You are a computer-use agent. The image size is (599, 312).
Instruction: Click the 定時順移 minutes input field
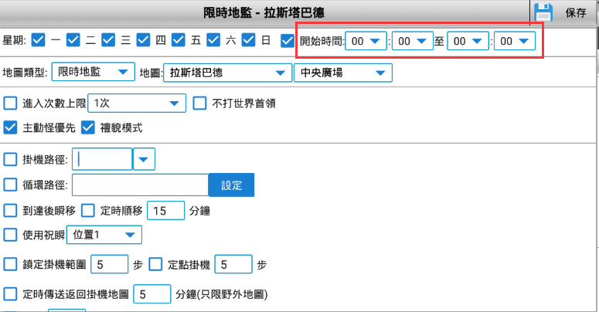click(x=165, y=210)
